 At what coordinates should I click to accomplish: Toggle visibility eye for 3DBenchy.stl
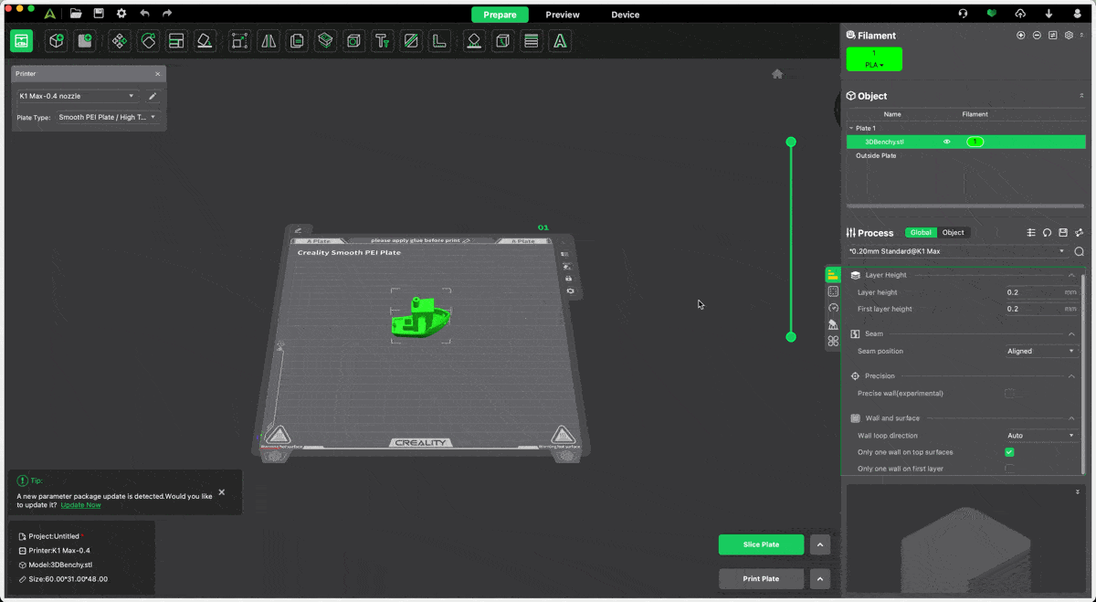click(947, 142)
